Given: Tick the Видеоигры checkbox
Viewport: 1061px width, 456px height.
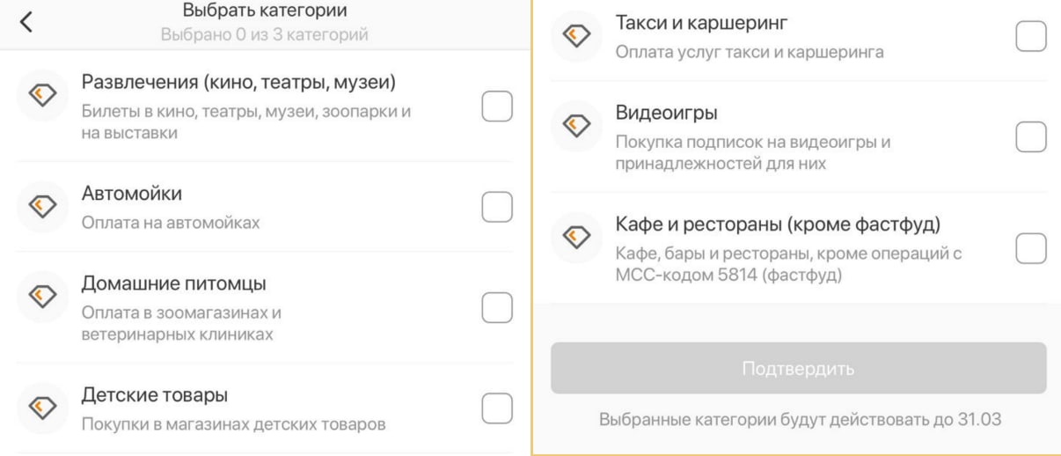Looking at the screenshot, I should 1030,136.
